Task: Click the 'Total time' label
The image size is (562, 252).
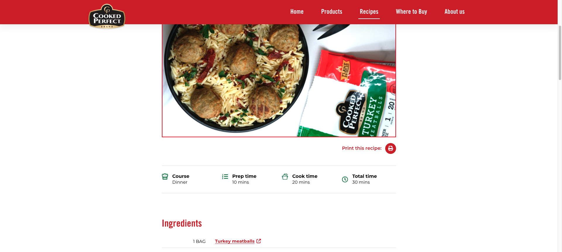Action: click(x=364, y=176)
